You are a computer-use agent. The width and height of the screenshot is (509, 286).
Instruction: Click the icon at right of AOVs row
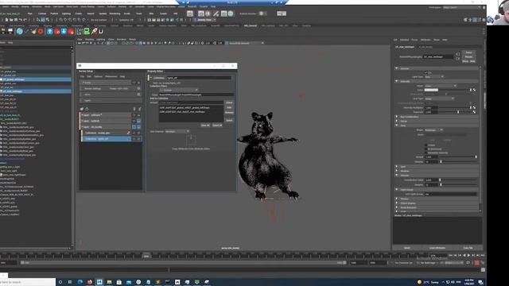(x=138, y=95)
